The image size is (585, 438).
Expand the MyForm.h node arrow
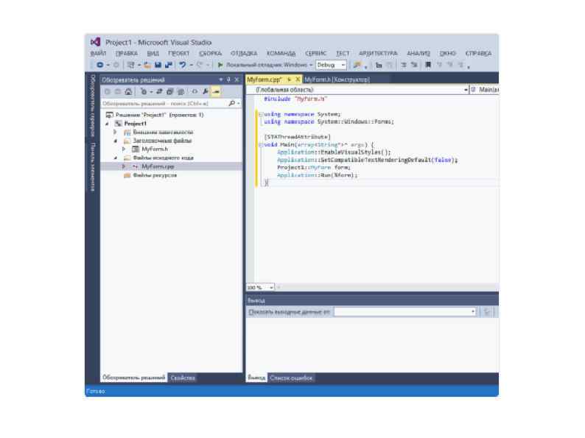click(x=124, y=149)
